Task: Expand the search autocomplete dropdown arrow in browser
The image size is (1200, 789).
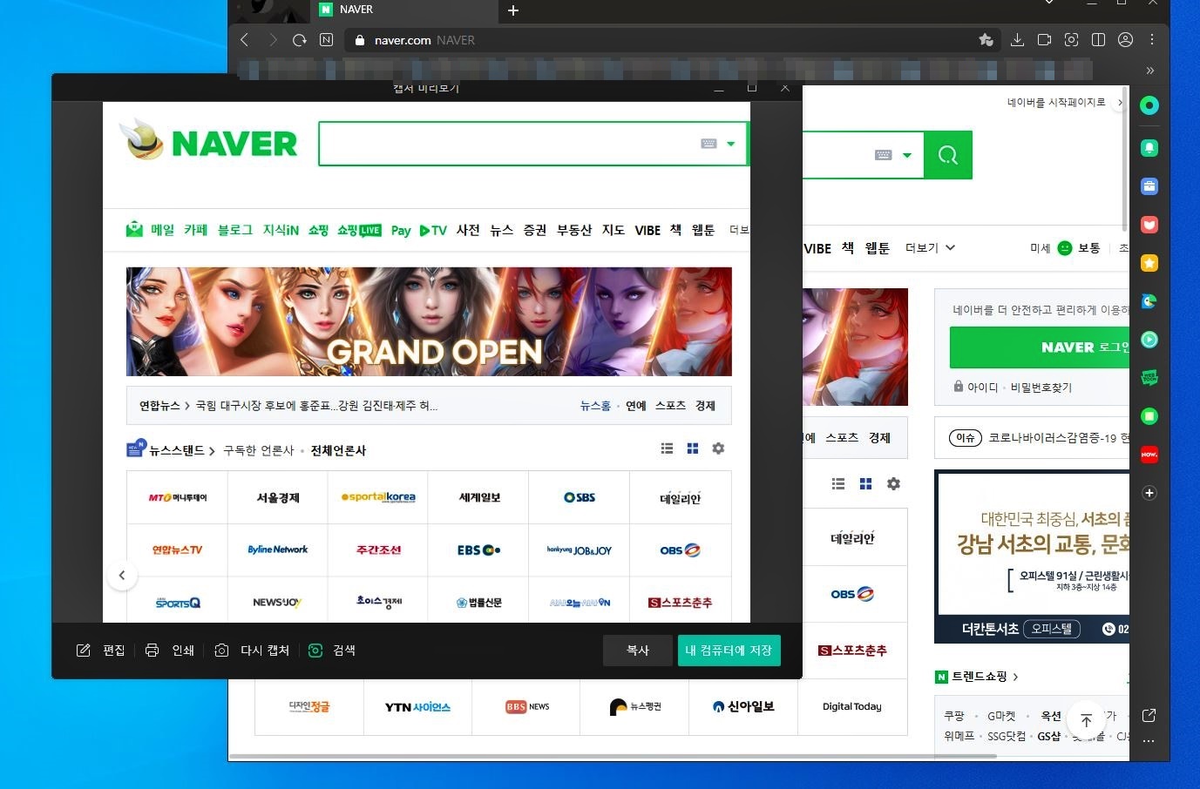Action: tap(907, 155)
